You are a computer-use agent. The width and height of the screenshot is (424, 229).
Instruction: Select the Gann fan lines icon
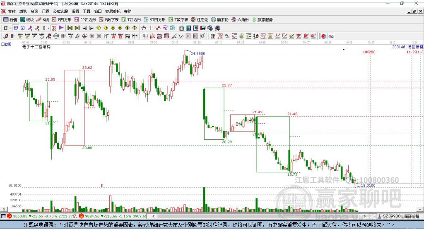point(152,36)
